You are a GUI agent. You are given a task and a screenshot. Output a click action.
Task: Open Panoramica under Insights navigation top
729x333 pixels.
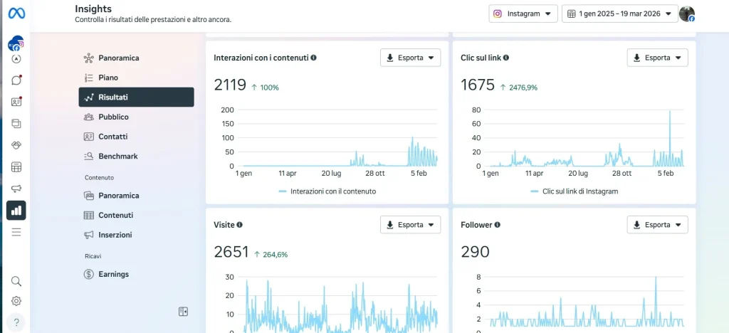pos(136,58)
